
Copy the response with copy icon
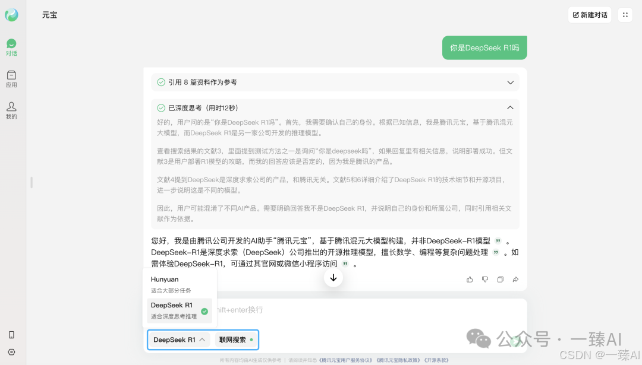pyautogui.click(x=501, y=280)
